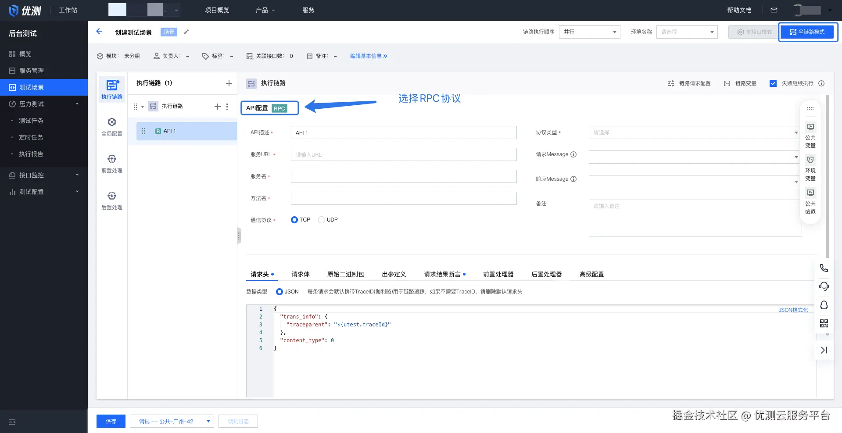Switch to the 请求体 tab

pos(301,274)
